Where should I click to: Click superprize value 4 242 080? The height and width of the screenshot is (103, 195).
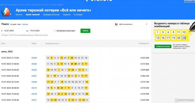(x=145, y=100)
